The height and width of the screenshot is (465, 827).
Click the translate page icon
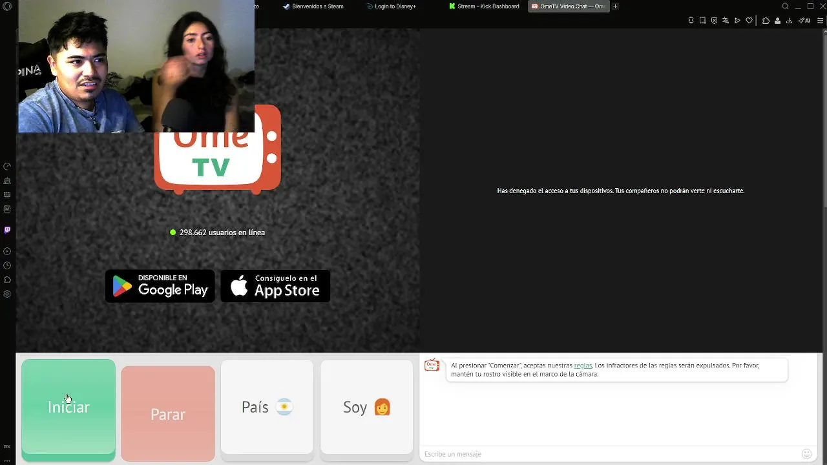(x=726, y=21)
